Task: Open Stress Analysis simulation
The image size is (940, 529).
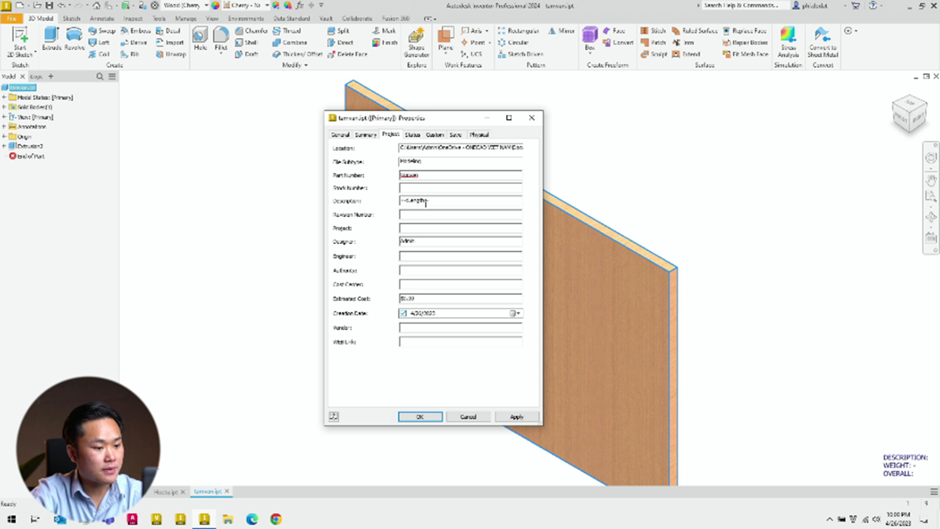Action: (x=788, y=42)
